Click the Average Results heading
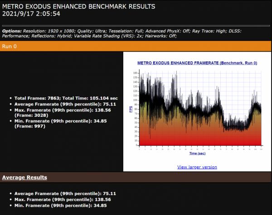The image size is (272, 215). click(25, 177)
